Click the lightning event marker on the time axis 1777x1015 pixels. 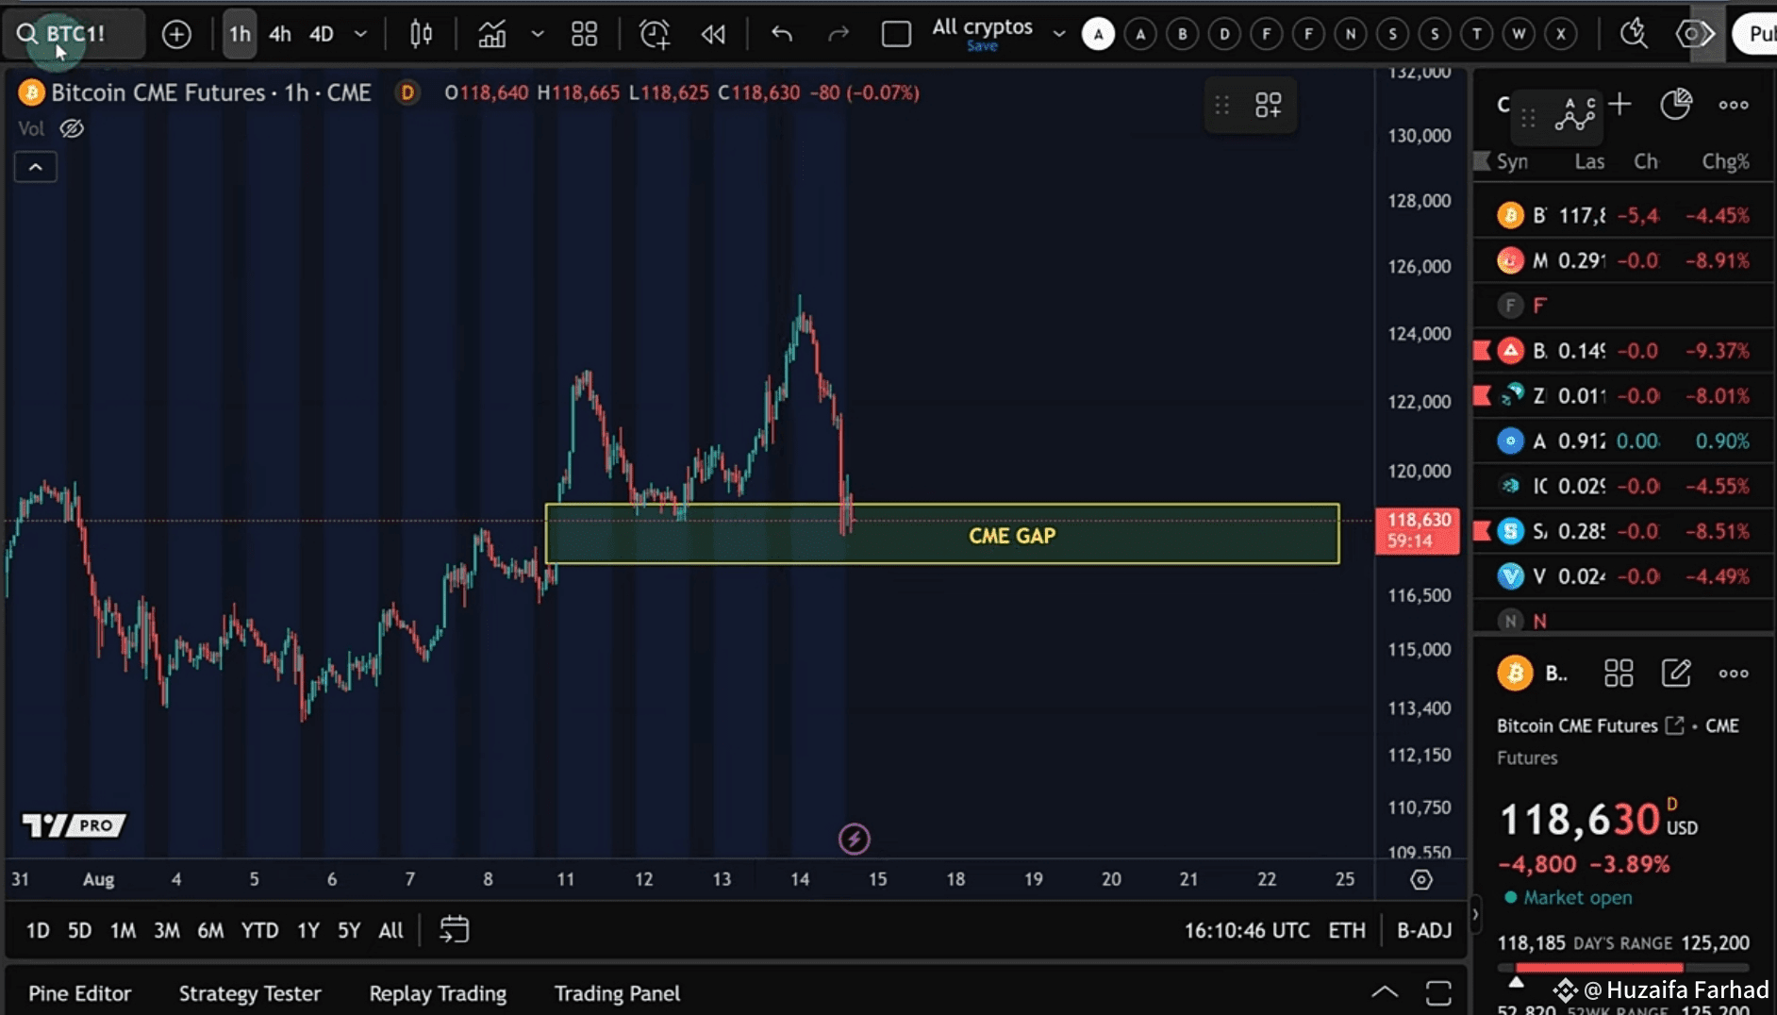(855, 839)
